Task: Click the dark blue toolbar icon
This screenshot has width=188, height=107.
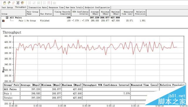Action: (18, 3)
